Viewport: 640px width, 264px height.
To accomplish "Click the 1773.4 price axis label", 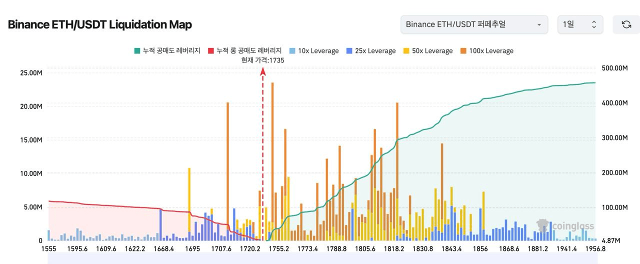I will 307,248.
